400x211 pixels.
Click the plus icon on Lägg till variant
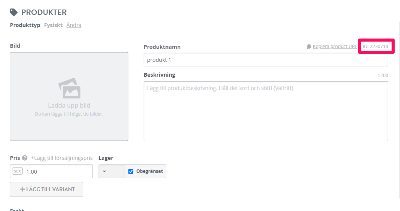point(23,189)
